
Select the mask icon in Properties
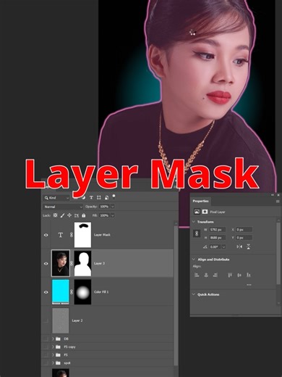(205, 212)
